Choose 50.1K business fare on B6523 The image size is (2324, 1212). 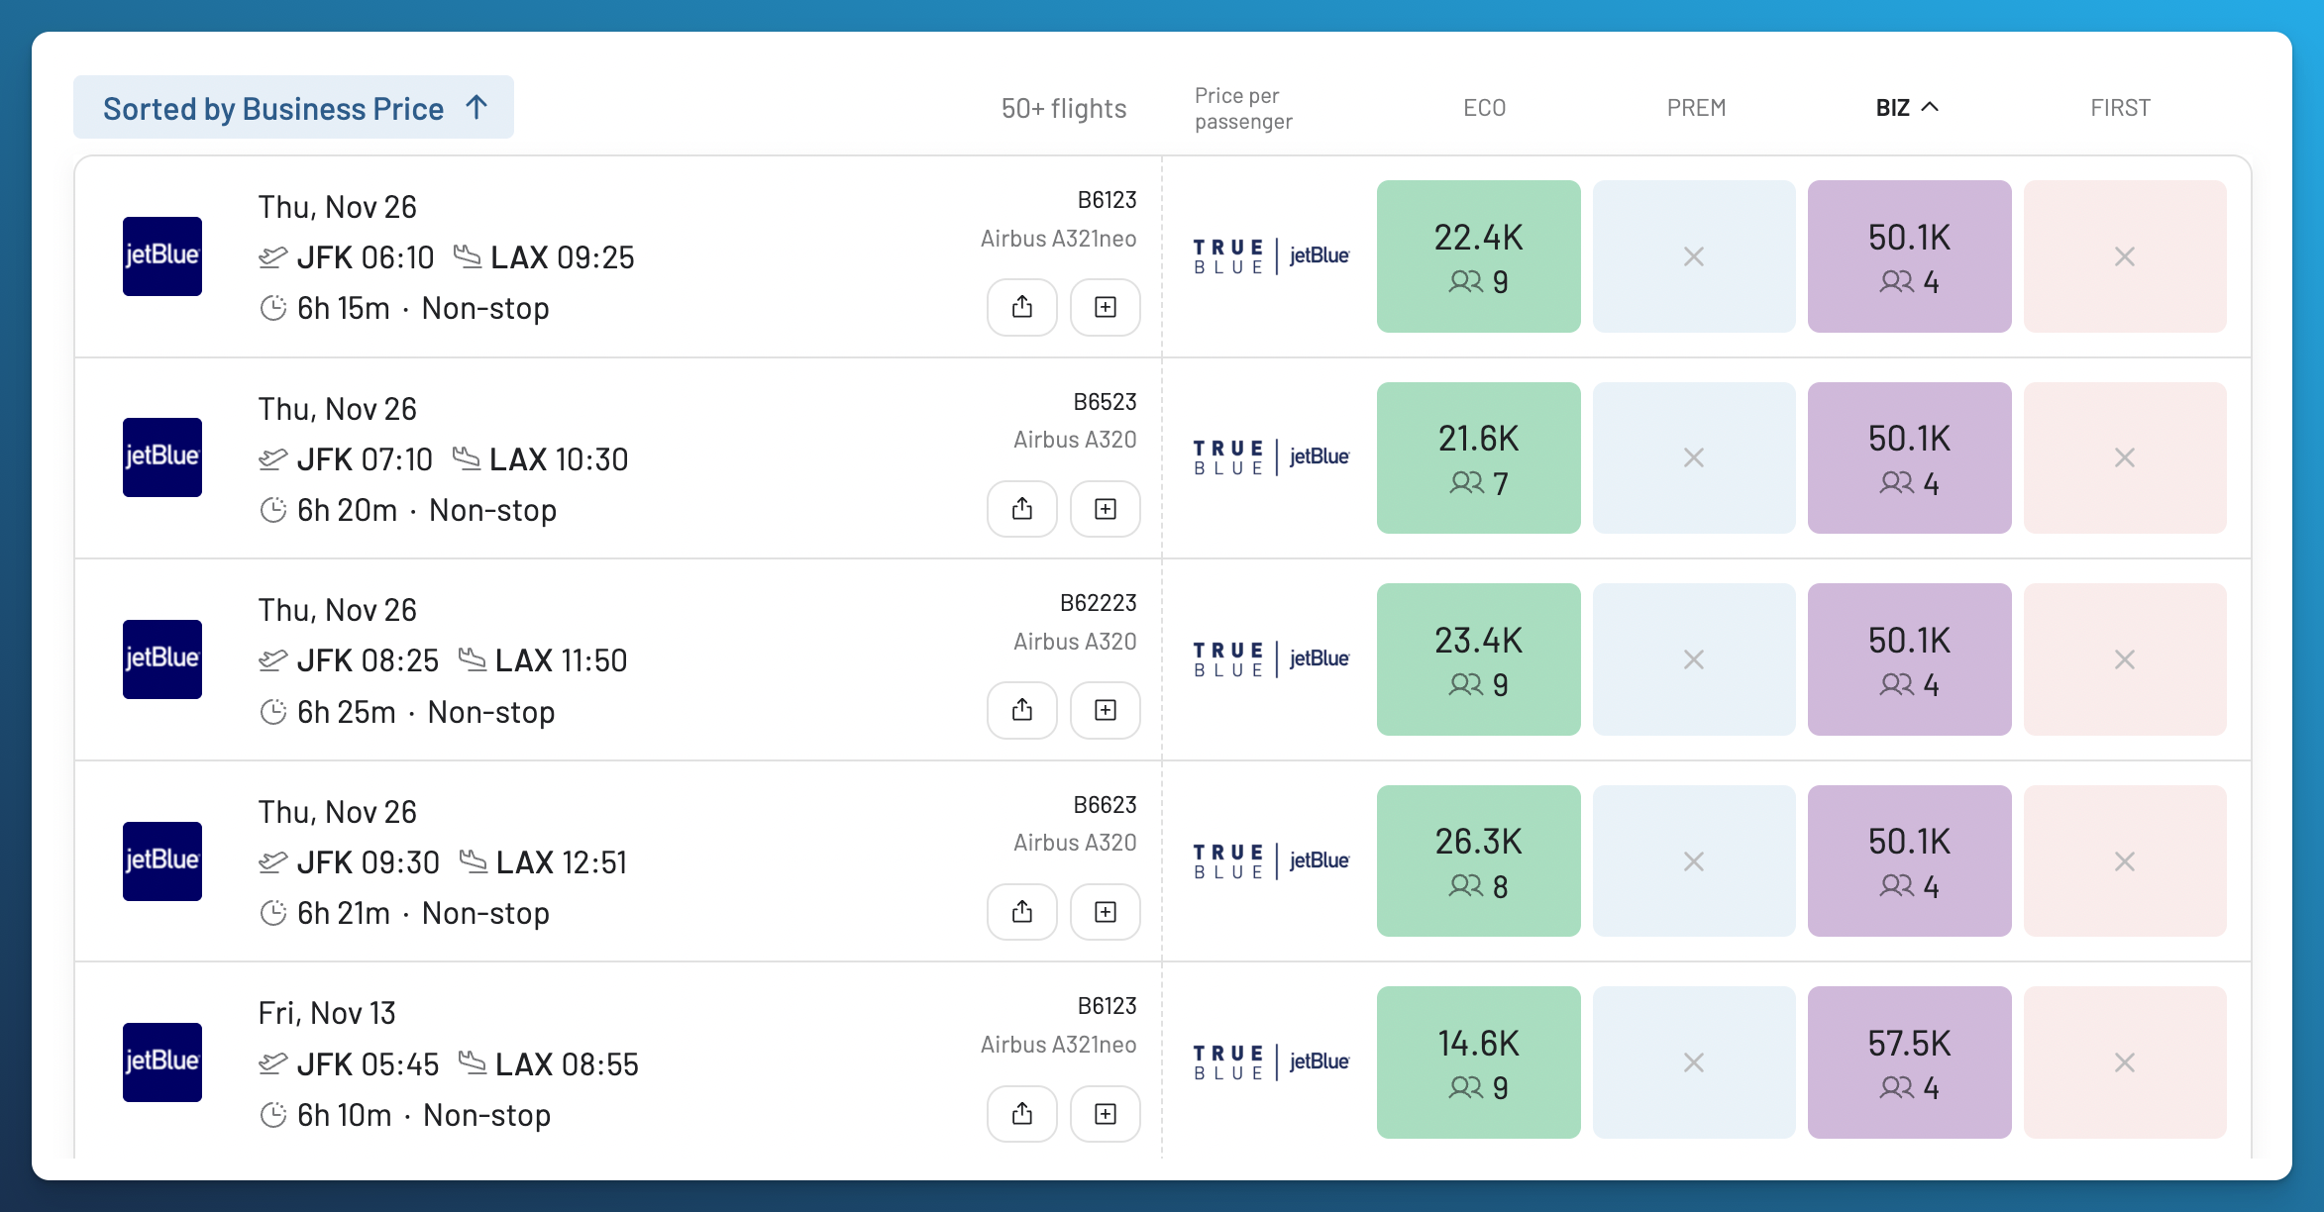[1910, 457]
